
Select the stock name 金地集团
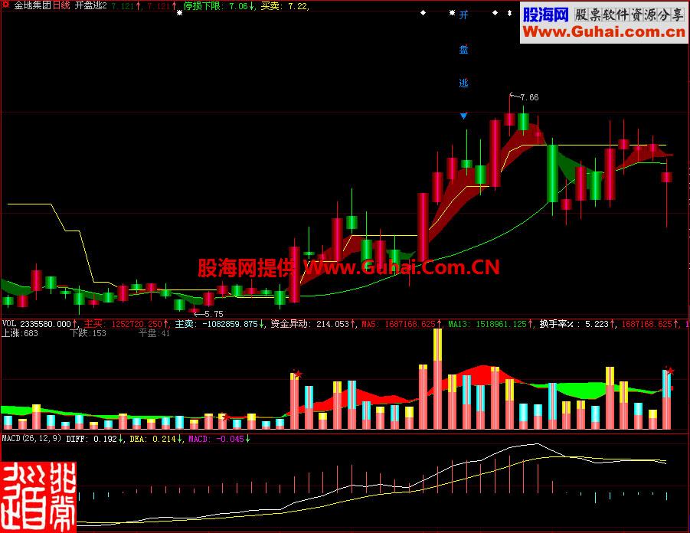coord(33,5)
